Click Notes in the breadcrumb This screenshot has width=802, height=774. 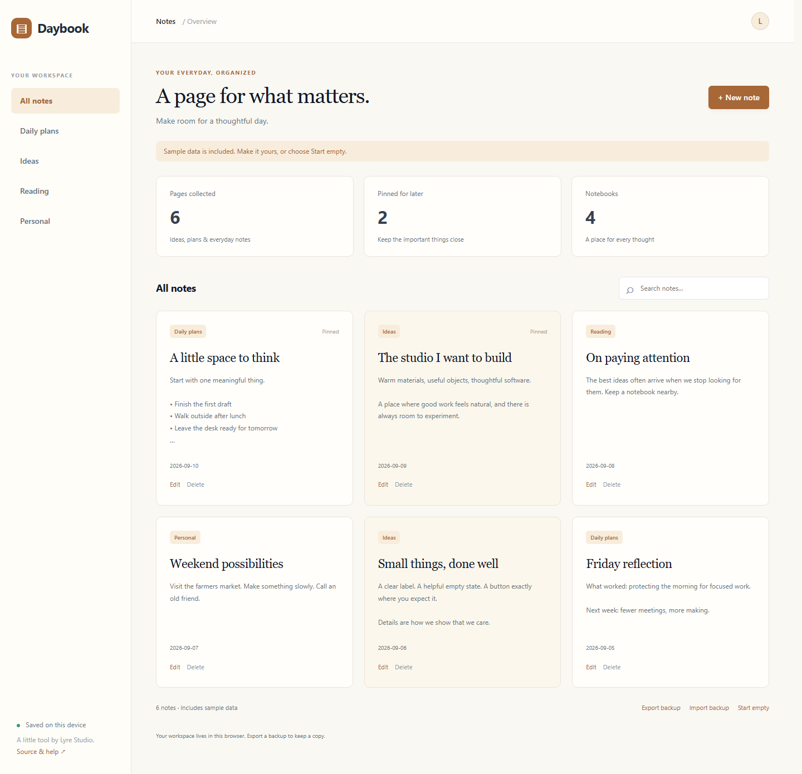click(166, 22)
